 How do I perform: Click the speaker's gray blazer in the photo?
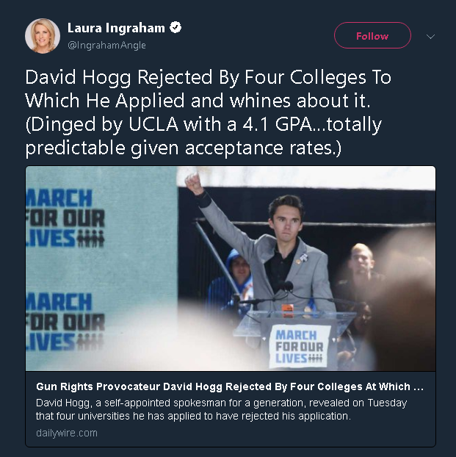pos(308,272)
